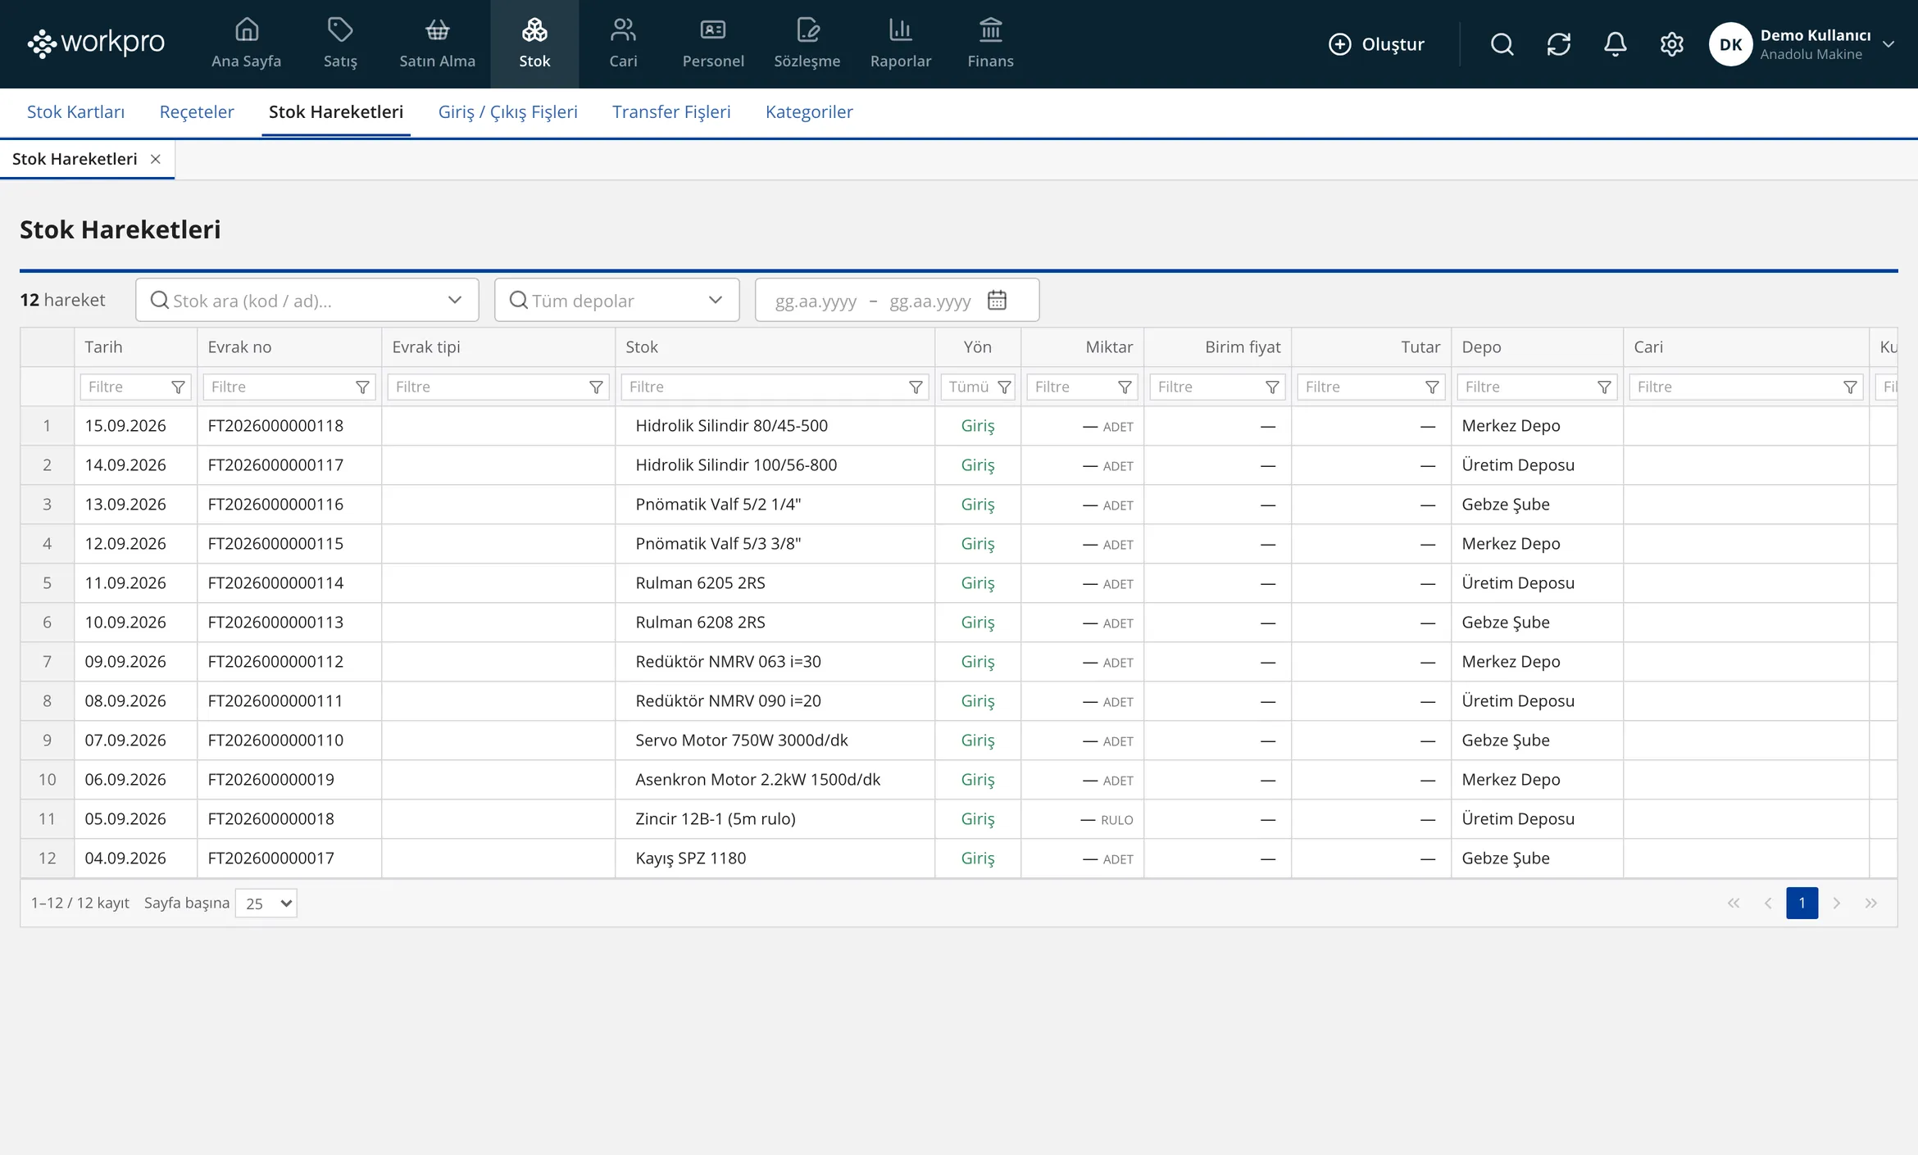The width and height of the screenshot is (1918, 1155).
Task: Switch to the Reçeteler tab
Action: 197,111
